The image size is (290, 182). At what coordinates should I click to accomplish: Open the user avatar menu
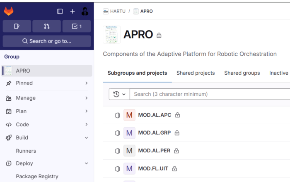(x=85, y=12)
